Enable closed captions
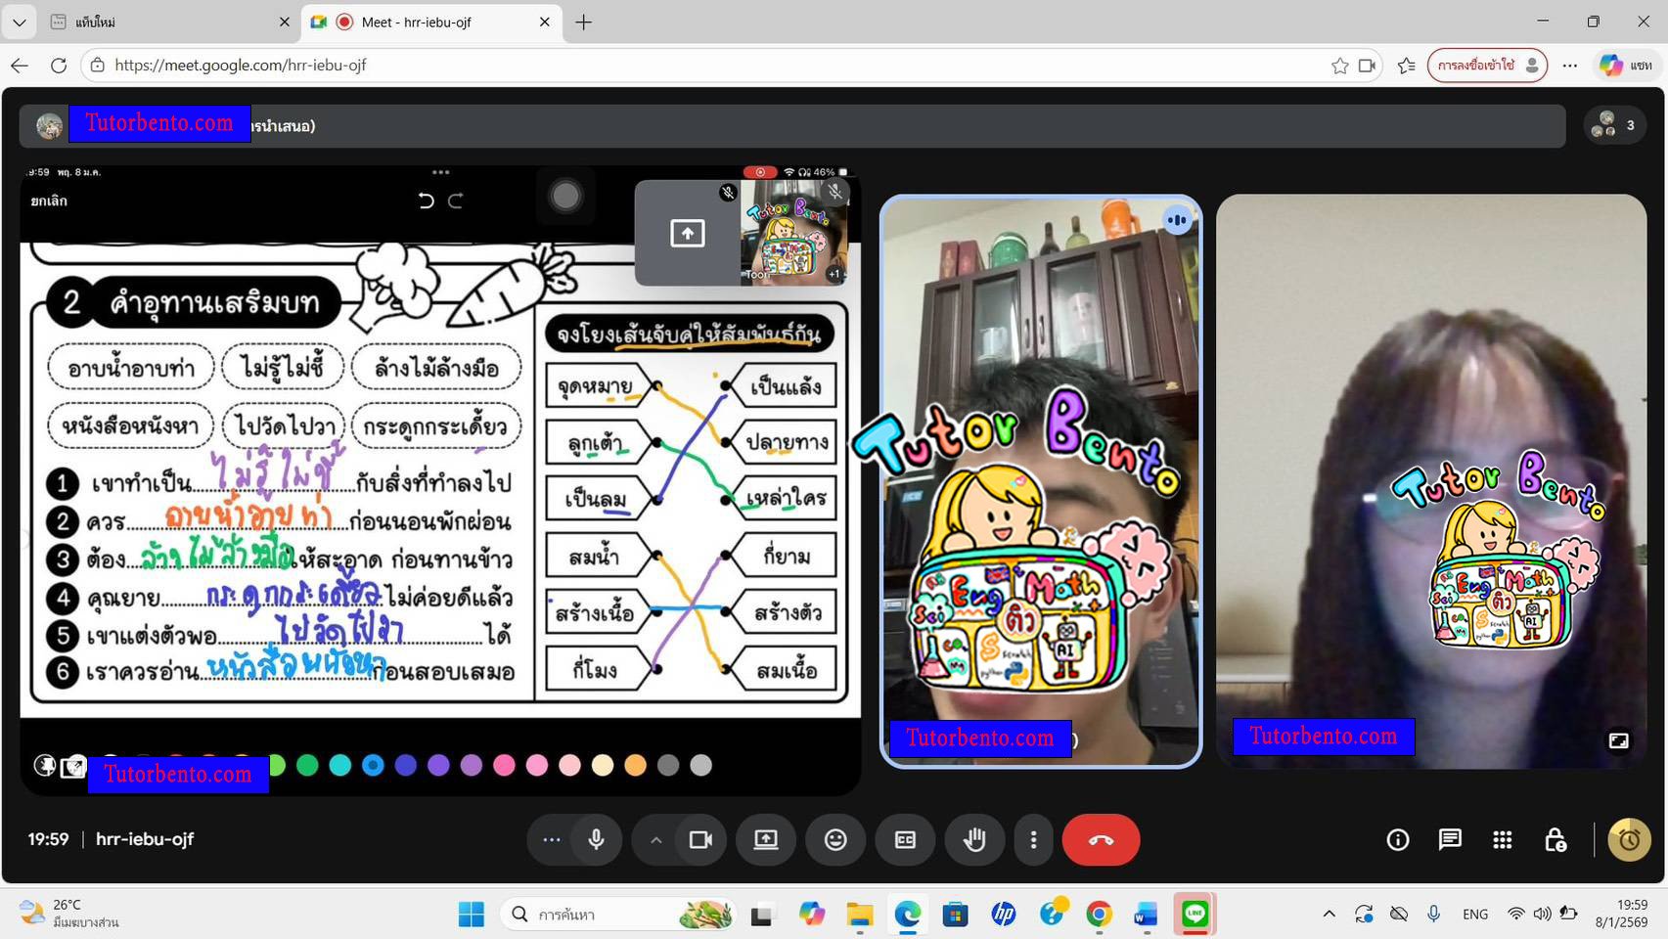1668x939 pixels. [905, 839]
